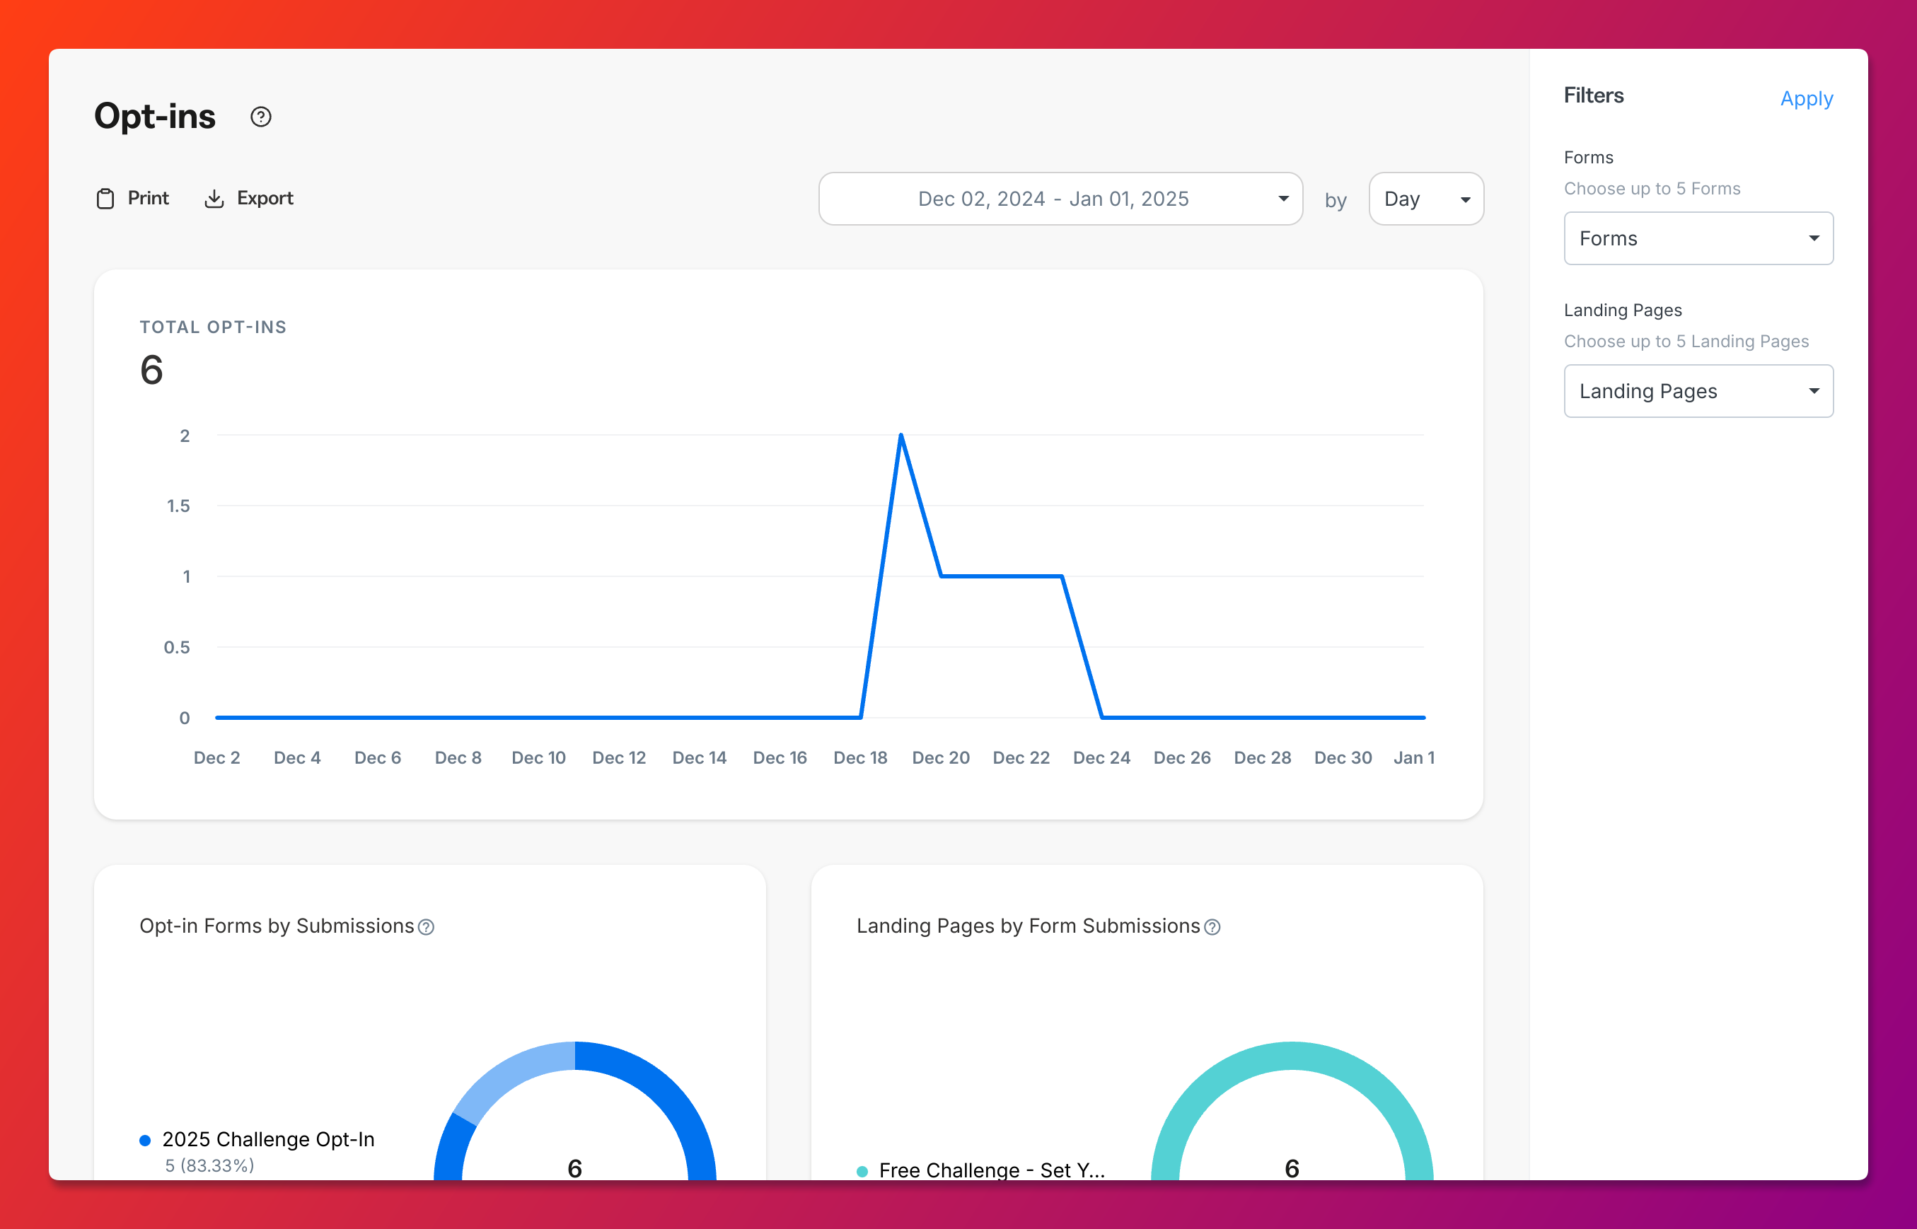Click the Filters panel heading
The image size is (1917, 1229).
(1594, 95)
